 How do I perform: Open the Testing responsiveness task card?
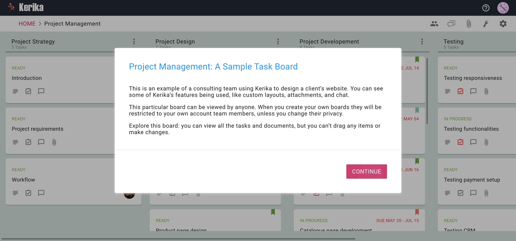coord(477,80)
